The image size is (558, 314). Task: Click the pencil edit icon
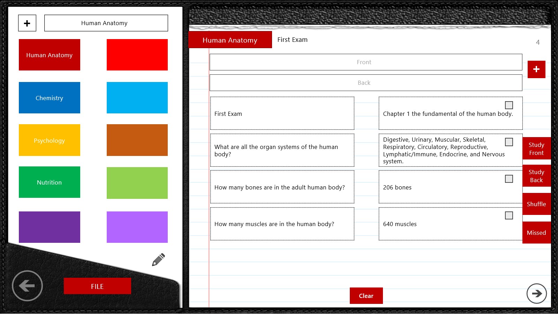pos(158,260)
